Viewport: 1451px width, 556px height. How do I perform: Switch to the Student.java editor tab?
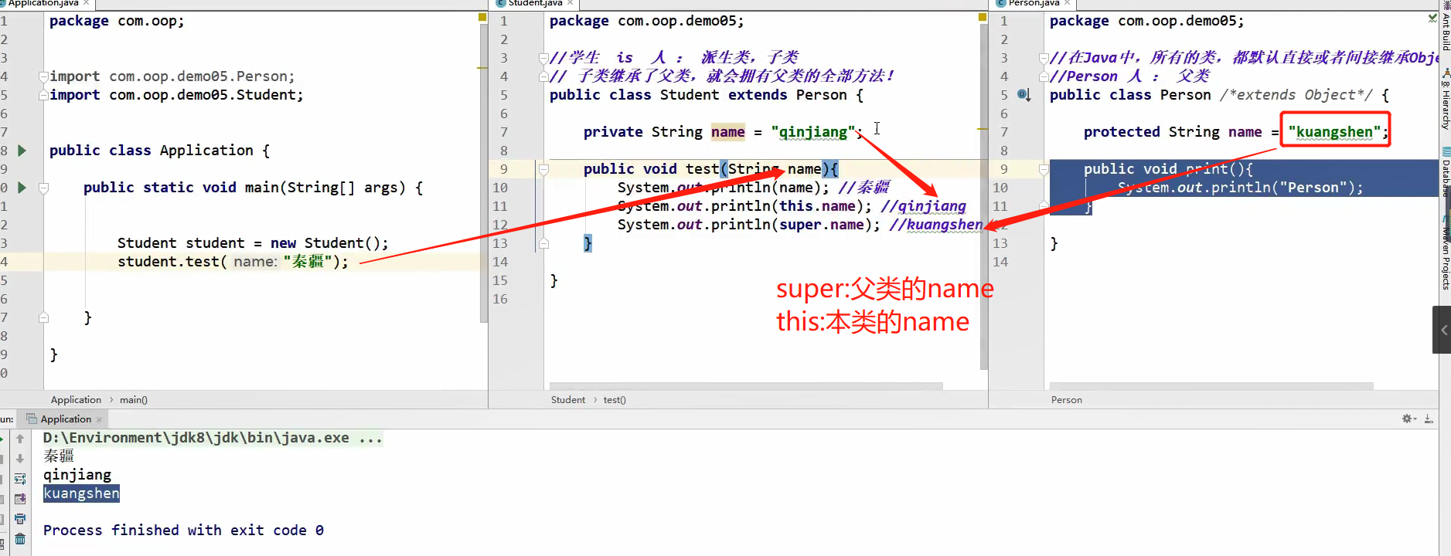click(x=535, y=3)
